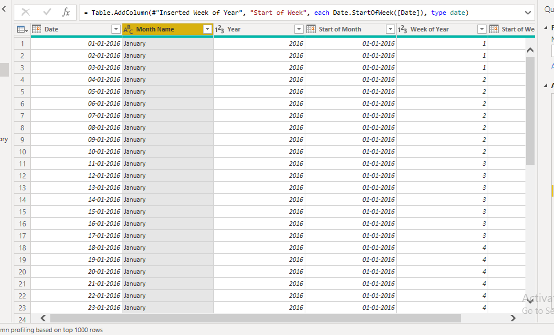Viewport: 554px width, 335px height.
Task: Click Year 2016 cell in row 14
Action: [x=260, y=200]
